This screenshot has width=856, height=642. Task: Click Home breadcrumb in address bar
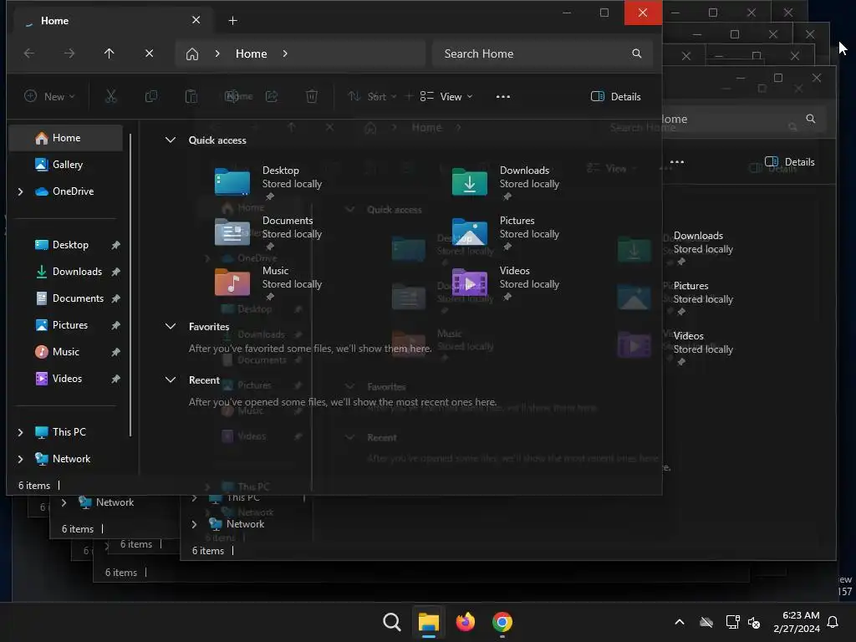pos(251,53)
